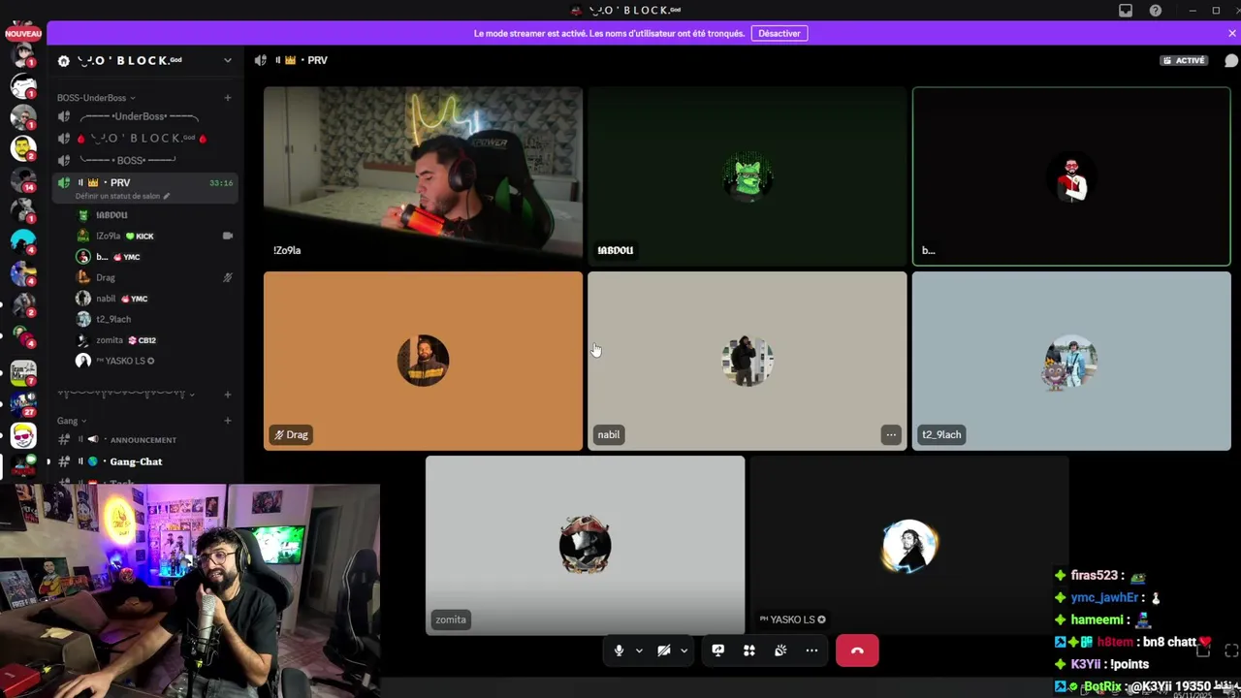This screenshot has height=698, width=1241.
Task: Click the speaker icon next to PRV header
Action: click(260, 60)
